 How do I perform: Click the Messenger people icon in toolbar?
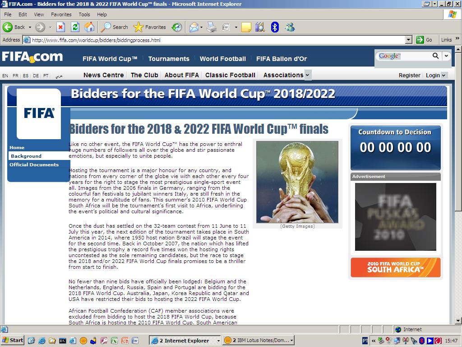pyautogui.click(x=290, y=27)
